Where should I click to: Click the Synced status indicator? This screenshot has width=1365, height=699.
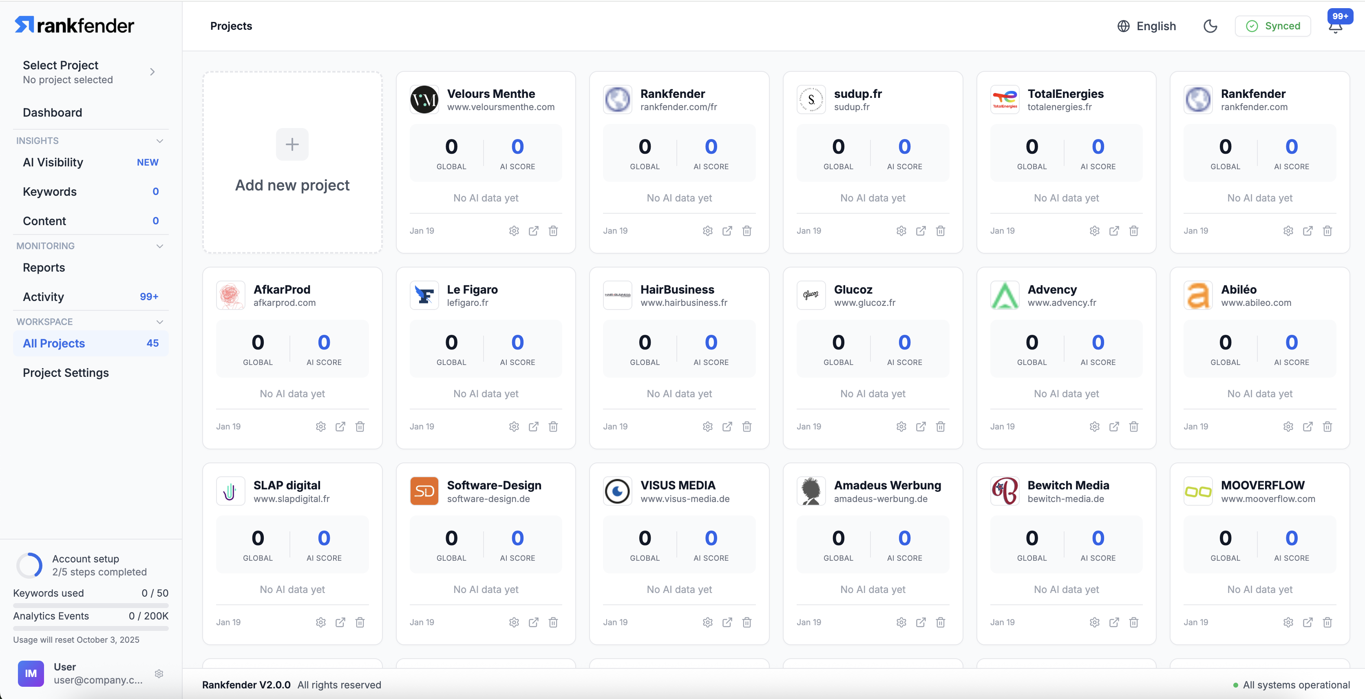pos(1272,26)
